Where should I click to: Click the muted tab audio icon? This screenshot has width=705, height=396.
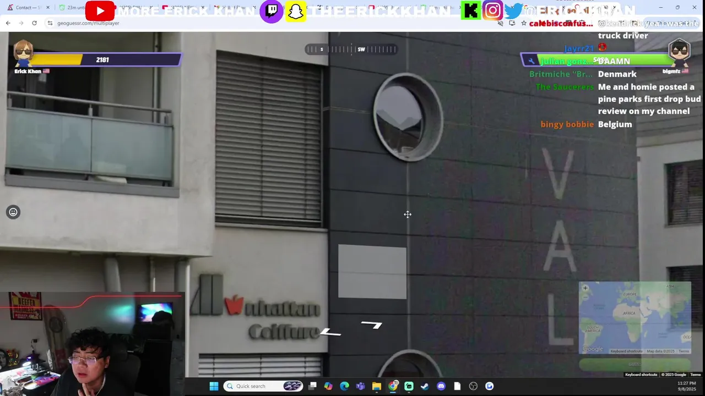point(500,23)
